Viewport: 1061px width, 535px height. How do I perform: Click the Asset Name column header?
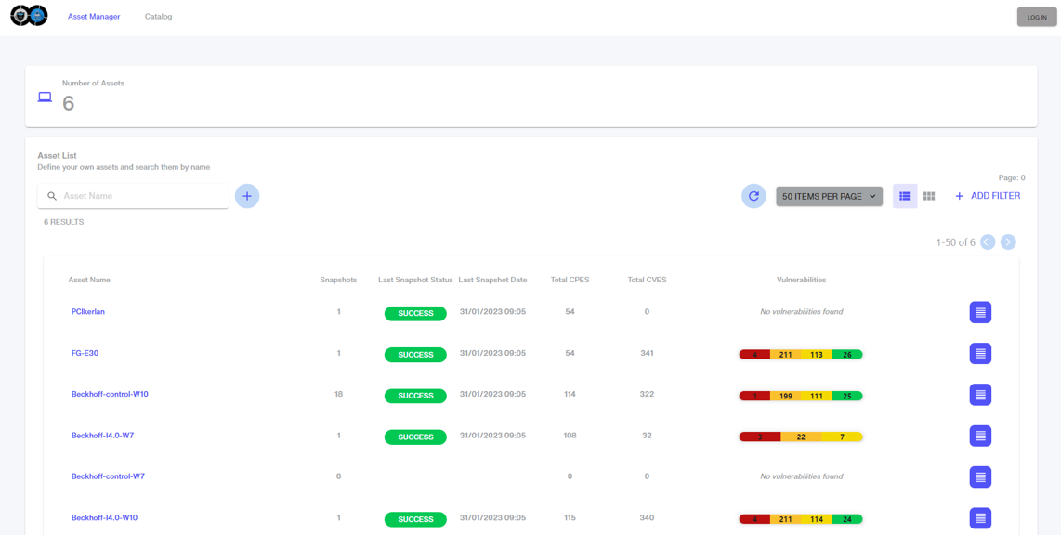click(x=89, y=280)
